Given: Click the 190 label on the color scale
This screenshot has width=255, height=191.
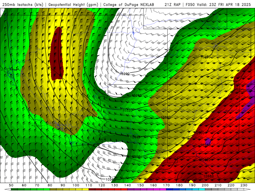Looking at the screenshot, I should pyautogui.click(x=192, y=185).
